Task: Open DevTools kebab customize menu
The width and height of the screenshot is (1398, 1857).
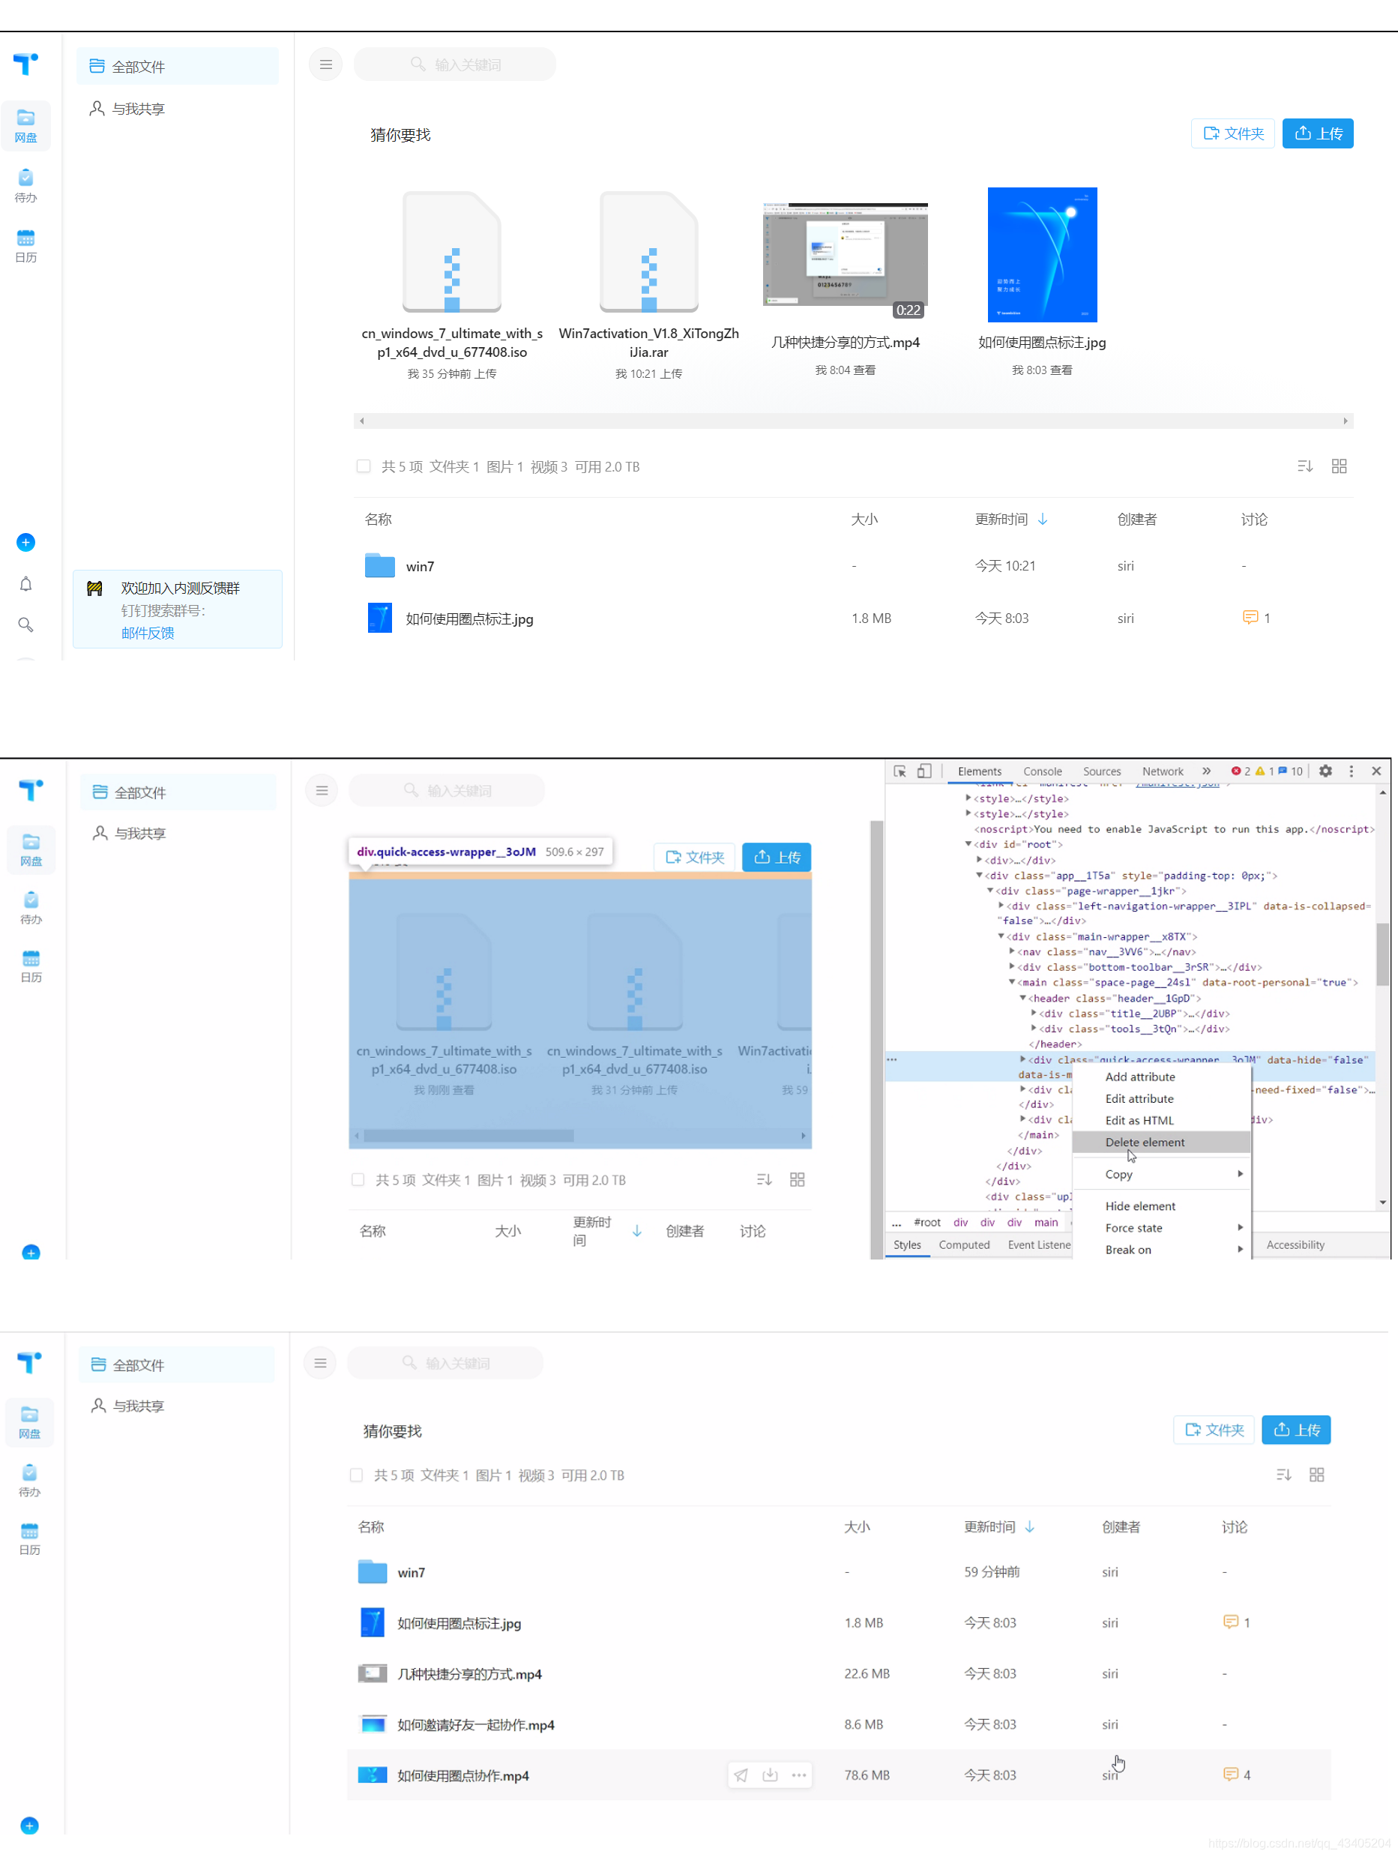Action: click(x=1351, y=771)
